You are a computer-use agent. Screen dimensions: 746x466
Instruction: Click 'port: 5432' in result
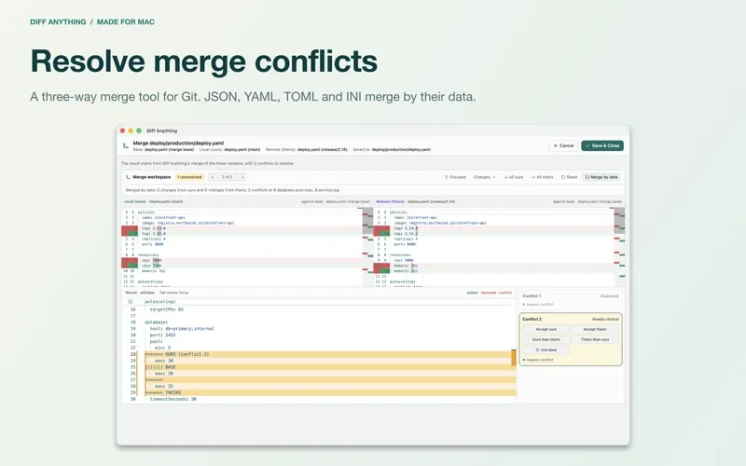pyautogui.click(x=162, y=335)
